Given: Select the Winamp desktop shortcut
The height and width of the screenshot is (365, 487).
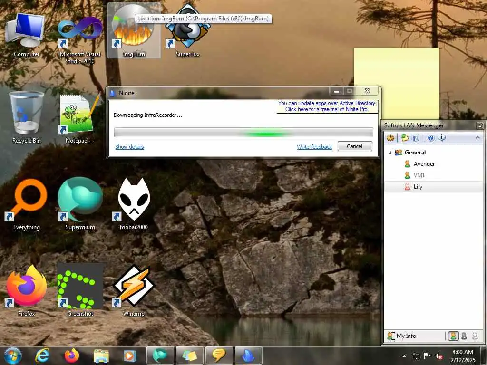Looking at the screenshot, I should click(134, 290).
